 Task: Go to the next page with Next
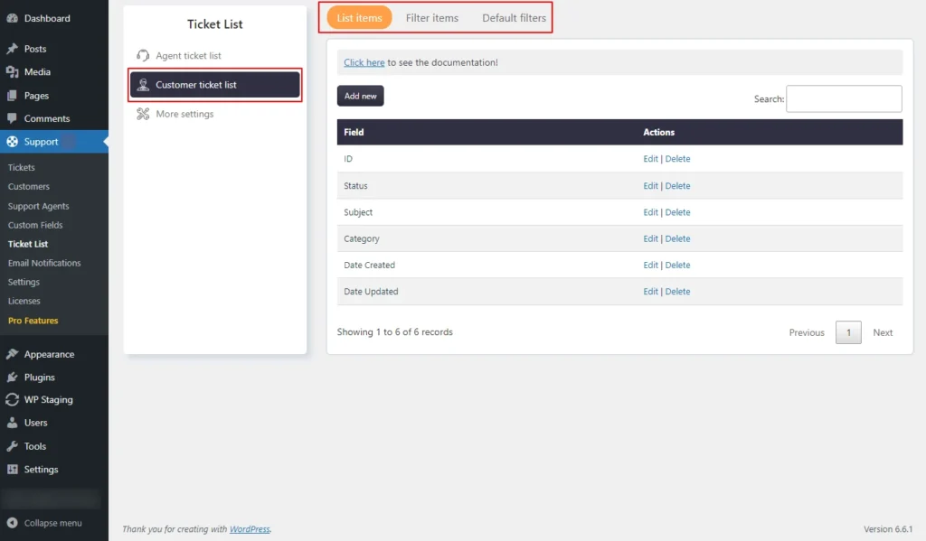tap(883, 332)
